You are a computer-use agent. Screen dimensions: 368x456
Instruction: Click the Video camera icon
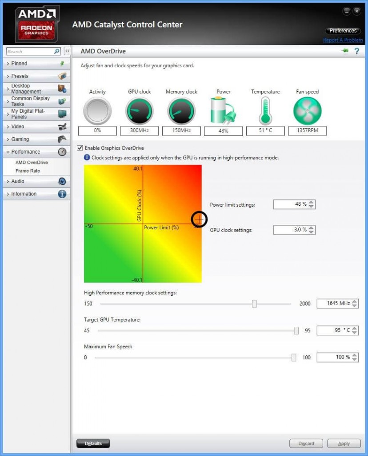point(62,126)
